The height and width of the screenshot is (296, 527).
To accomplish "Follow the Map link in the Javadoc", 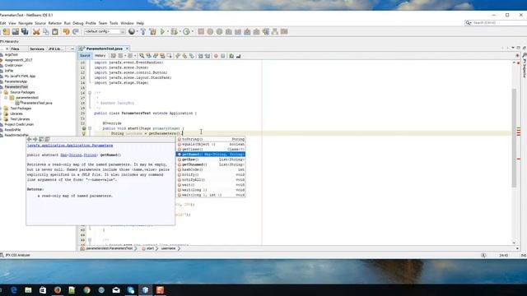I will pos(63,155).
